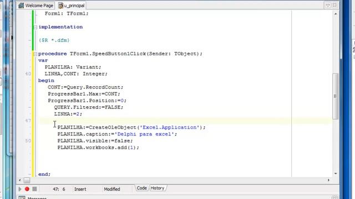Click line number 47 in the gutter
The image size is (355, 199).
tap(28, 121)
